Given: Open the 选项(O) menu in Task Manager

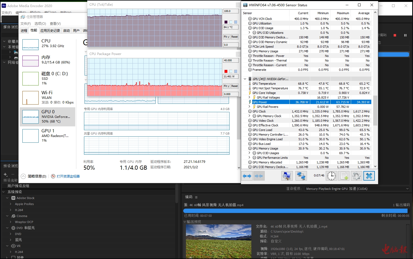Looking at the screenshot, I should [40, 24].
